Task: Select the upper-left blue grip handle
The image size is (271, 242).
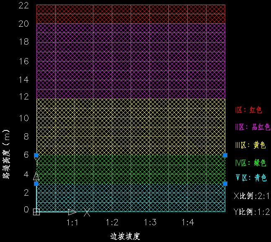Action: [x=36, y=155]
